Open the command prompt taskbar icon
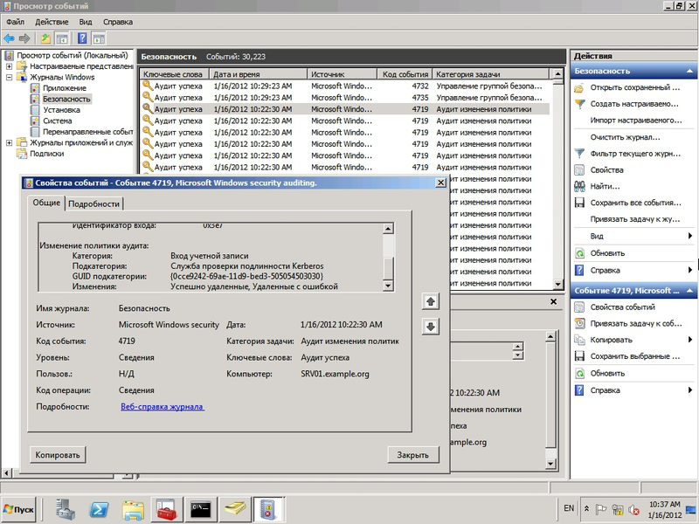699x524 pixels. (201, 509)
